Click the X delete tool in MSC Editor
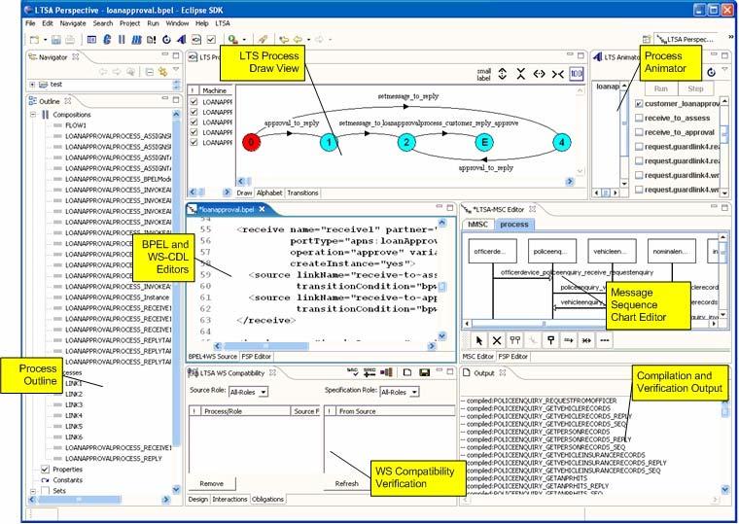739x524 pixels. click(x=497, y=340)
